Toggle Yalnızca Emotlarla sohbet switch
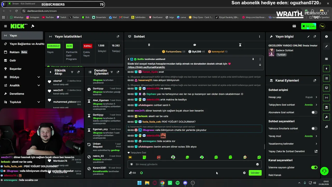The width and height of the screenshot is (332, 187). (x=314, y=129)
